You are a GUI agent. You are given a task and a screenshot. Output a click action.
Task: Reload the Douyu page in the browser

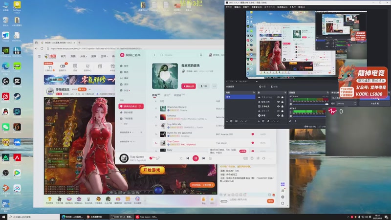click(42, 48)
